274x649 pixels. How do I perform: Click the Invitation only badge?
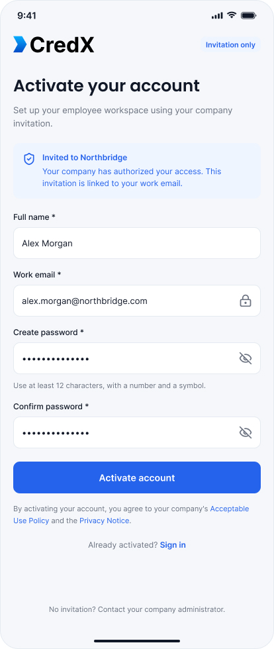pyautogui.click(x=230, y=45)
